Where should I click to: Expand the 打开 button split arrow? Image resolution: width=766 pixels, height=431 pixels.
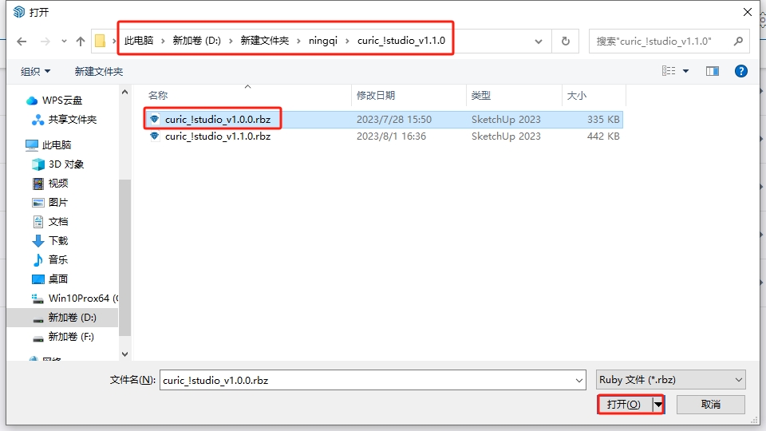coord(658,405)
